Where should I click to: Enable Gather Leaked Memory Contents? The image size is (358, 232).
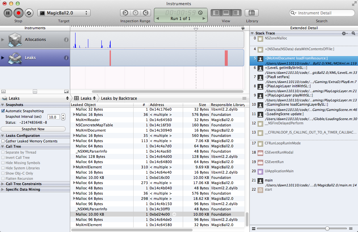click(x=3, y=141)
